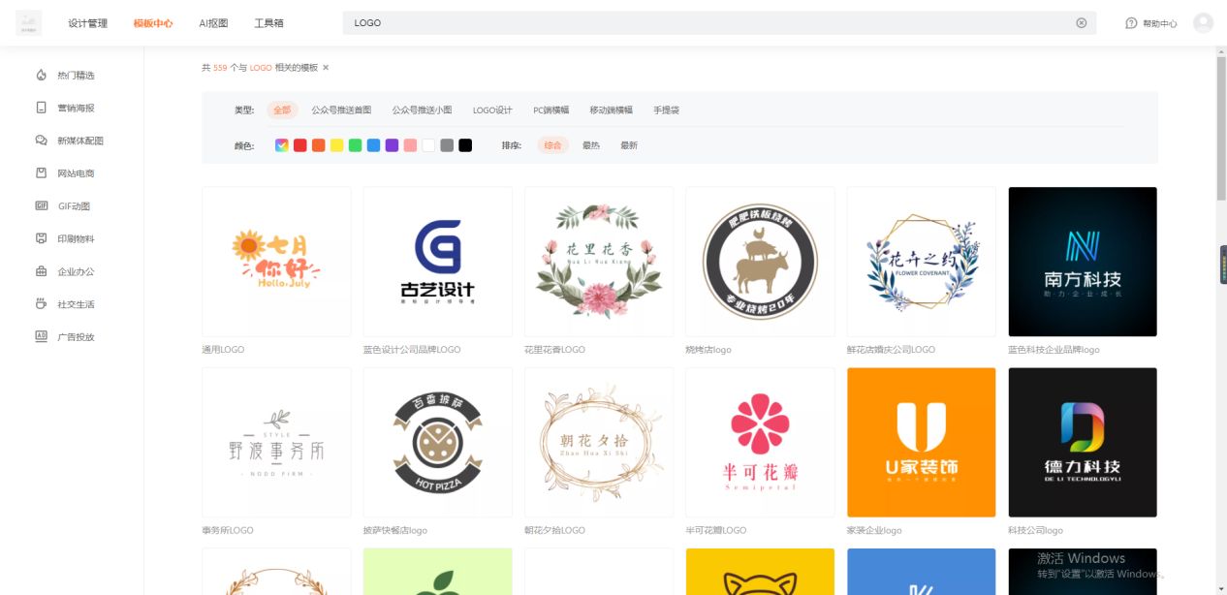Select the red color filter swatch

[x=298, y=144]
